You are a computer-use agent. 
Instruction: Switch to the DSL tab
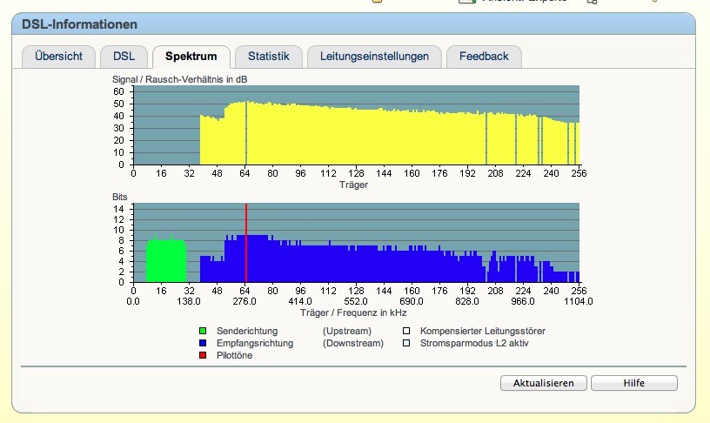coord(124,57)
